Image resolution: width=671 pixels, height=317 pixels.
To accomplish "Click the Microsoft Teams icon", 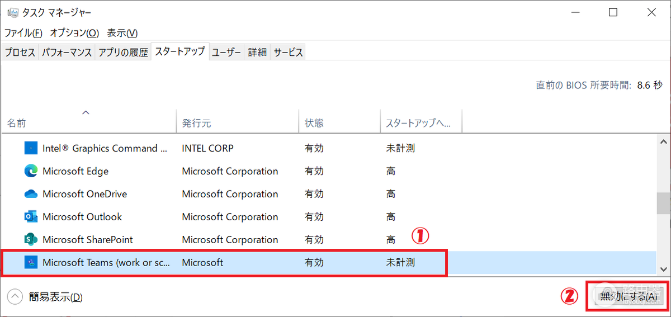I will (31, 262).
